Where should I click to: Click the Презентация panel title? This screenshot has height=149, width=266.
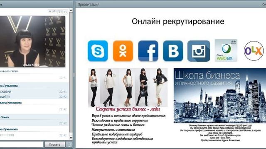tap(89, 5)
